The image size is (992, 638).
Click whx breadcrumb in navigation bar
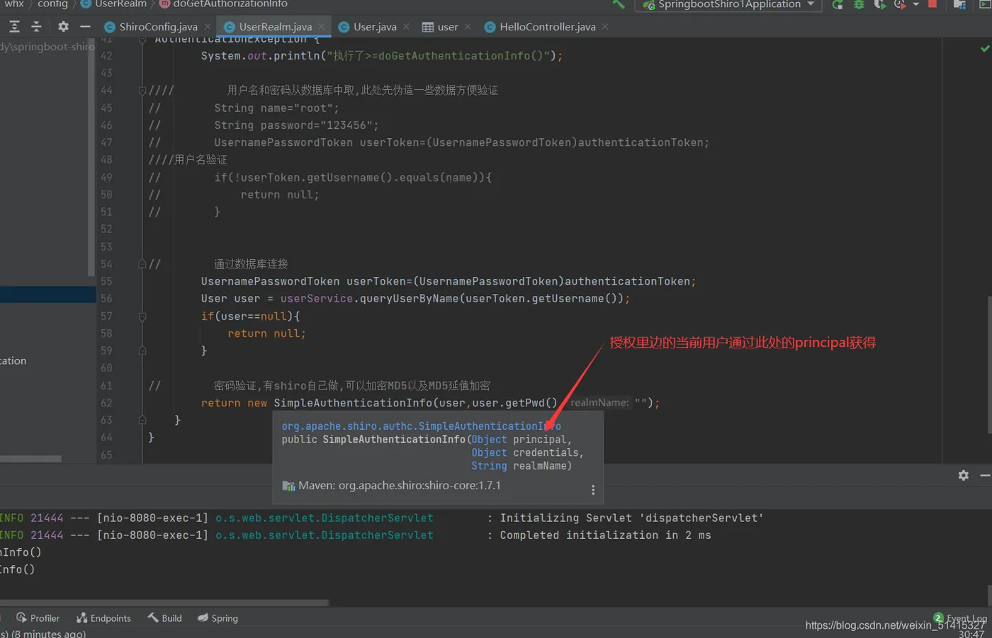14,4
